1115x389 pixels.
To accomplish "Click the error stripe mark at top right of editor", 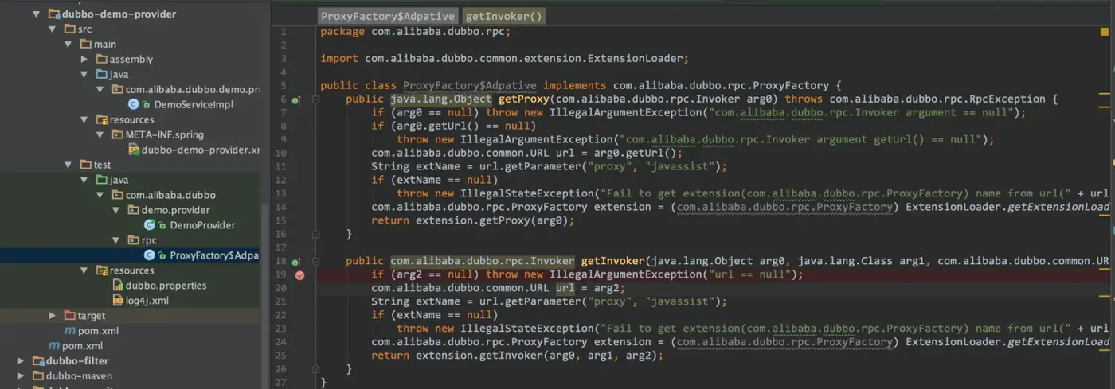I will click(1104, 31).
